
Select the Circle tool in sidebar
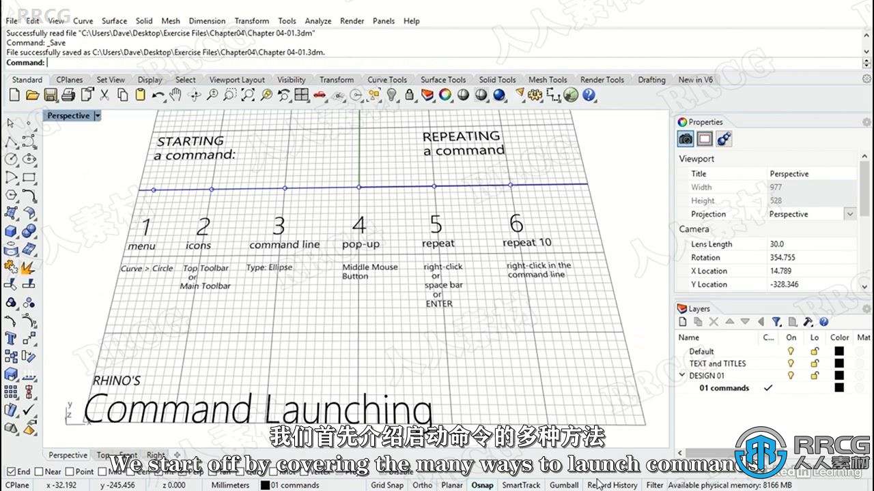coord(11,159)
